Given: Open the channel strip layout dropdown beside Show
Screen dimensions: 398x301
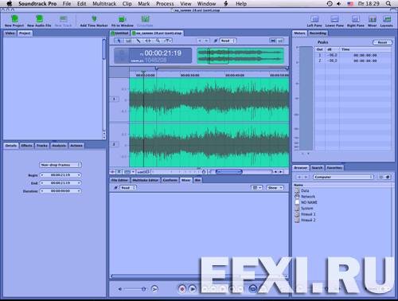Looking at the screenshot, I should (256, 188).
